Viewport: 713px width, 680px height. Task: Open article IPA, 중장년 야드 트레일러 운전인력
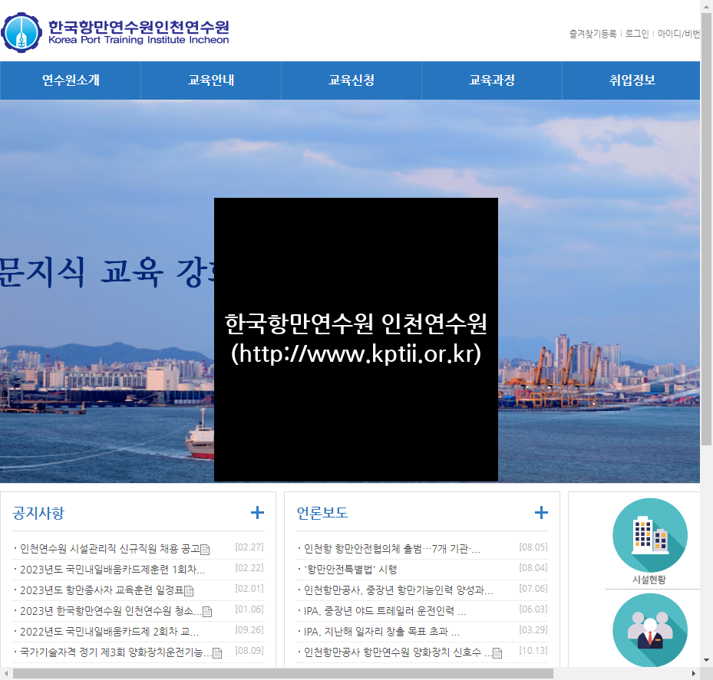tap(385, 611)
